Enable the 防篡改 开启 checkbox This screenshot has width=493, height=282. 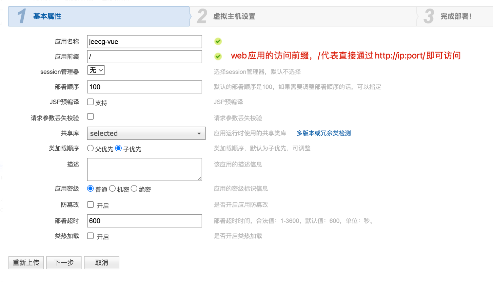pos(91,204)
